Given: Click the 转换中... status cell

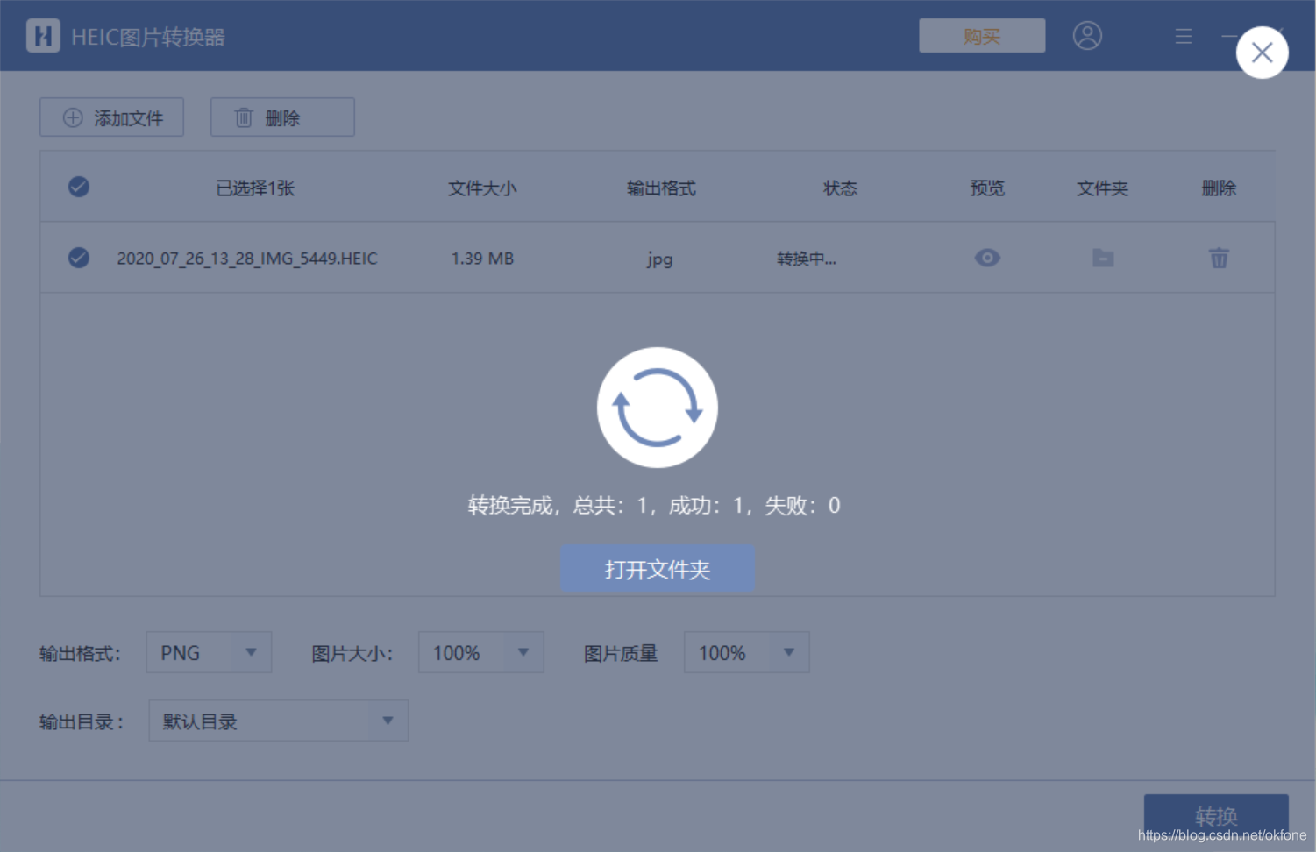Looking at the screenshot, I should [x=807, y=259].
